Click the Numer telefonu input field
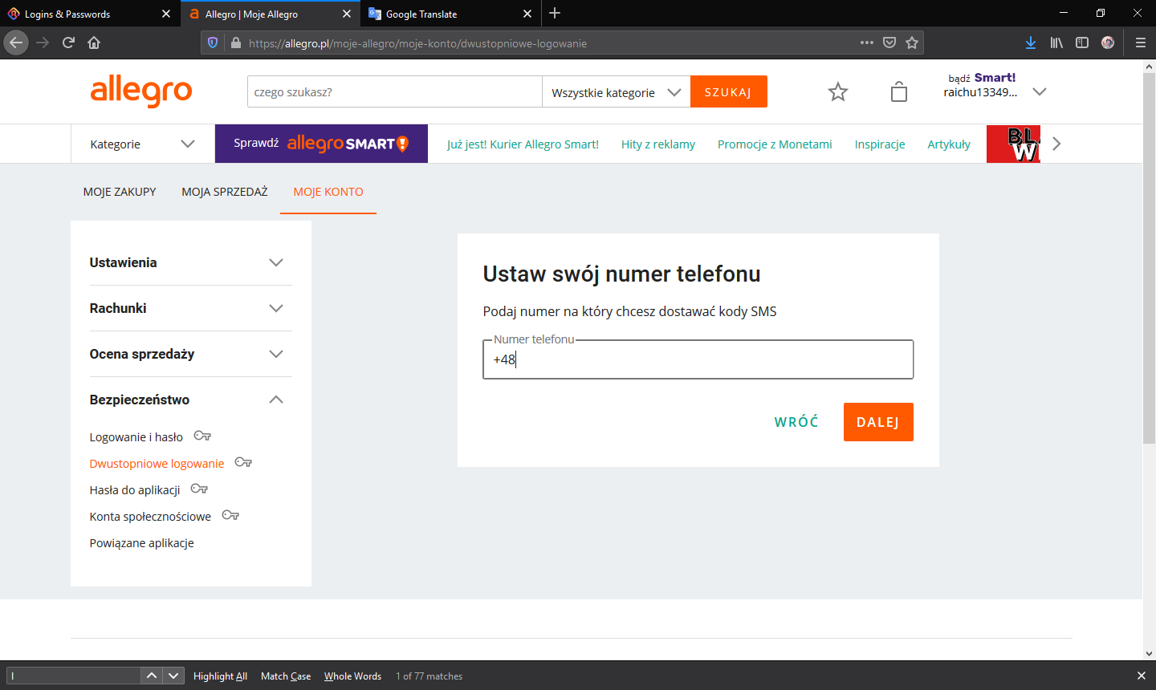 pos(698,360)
